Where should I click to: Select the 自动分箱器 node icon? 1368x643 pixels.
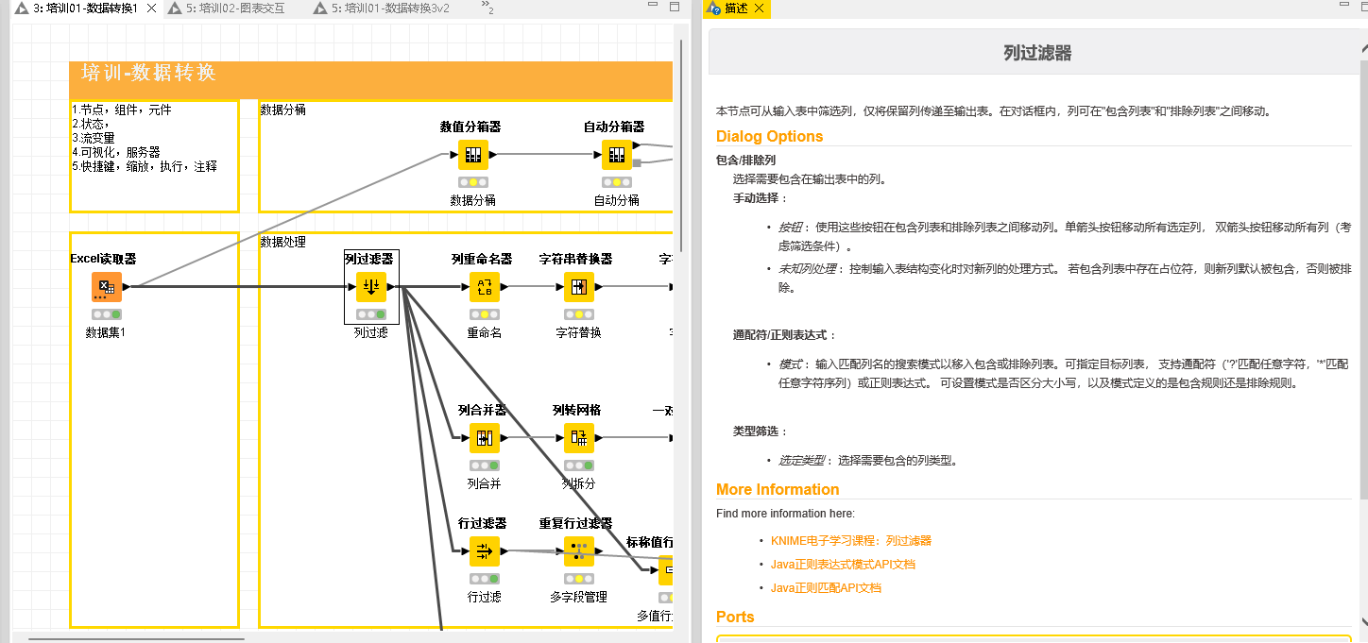(x=617, y=155)
